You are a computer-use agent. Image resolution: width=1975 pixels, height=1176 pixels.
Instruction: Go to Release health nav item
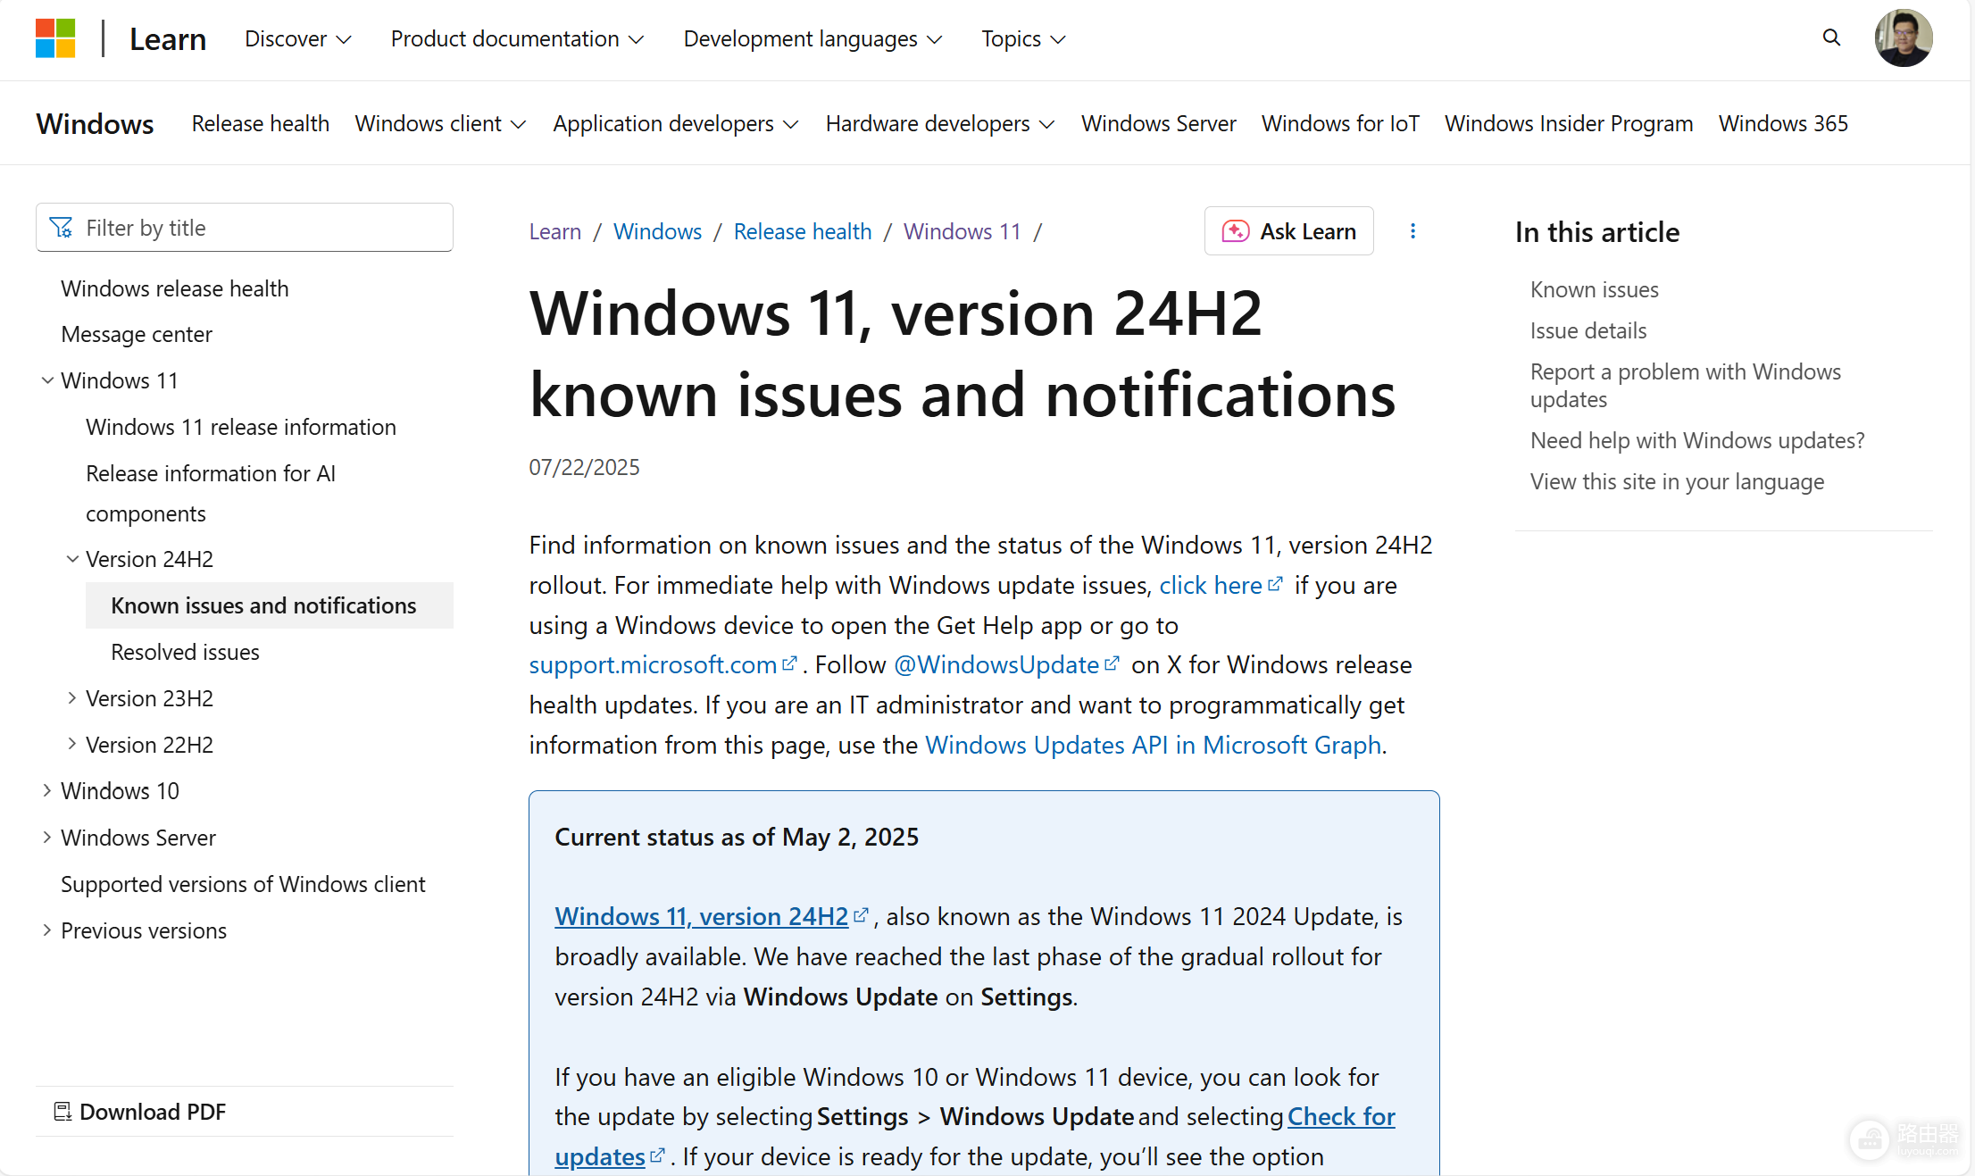260,123
